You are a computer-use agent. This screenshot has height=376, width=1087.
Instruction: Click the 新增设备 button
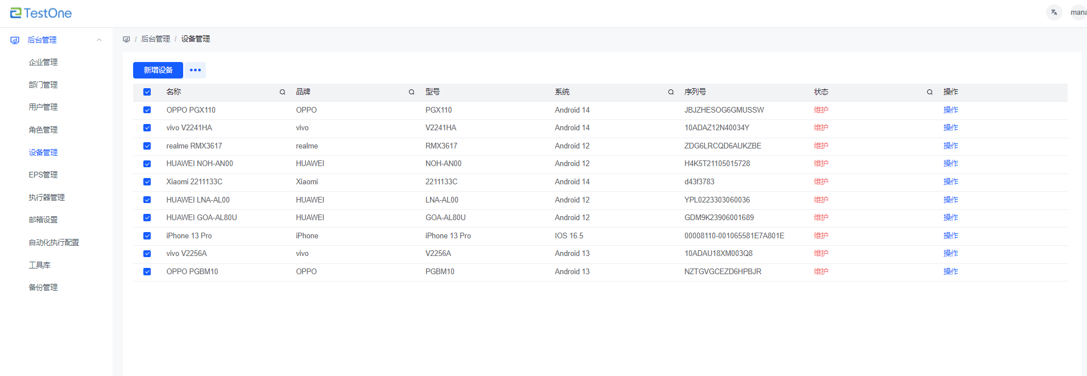pos(158,70)
